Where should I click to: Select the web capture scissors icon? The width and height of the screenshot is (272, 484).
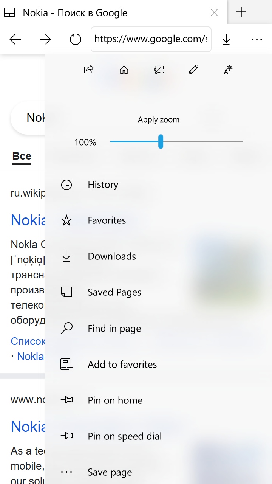tap(159, 70)
